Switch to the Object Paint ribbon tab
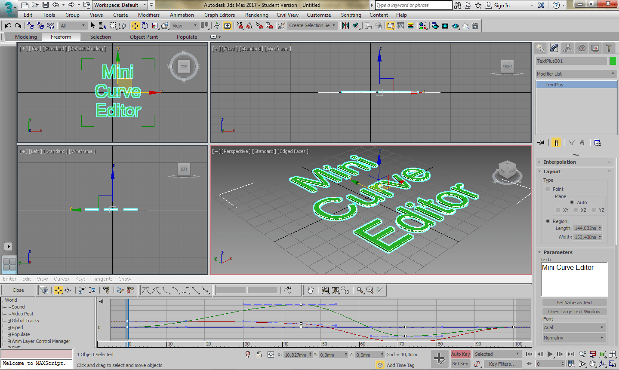The height and width of the screenshot is (370, 619). pyautogui.click(x=144, y=37)
